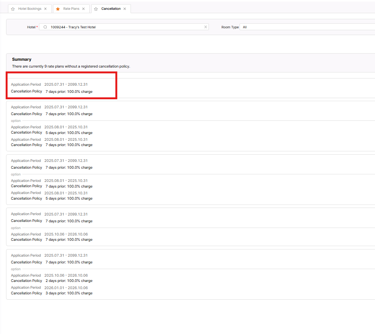
Task: Close the Rate Plans tab
Action: click(83, 9)
